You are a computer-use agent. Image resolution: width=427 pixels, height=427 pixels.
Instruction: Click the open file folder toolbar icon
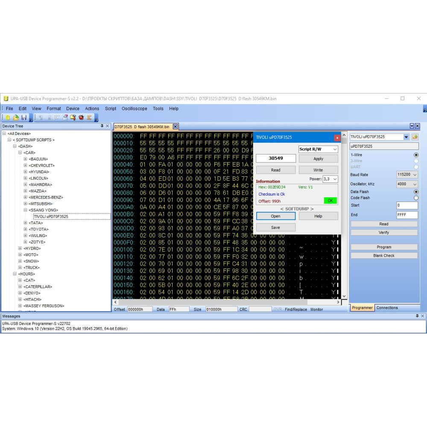click(x=16, y=118)
